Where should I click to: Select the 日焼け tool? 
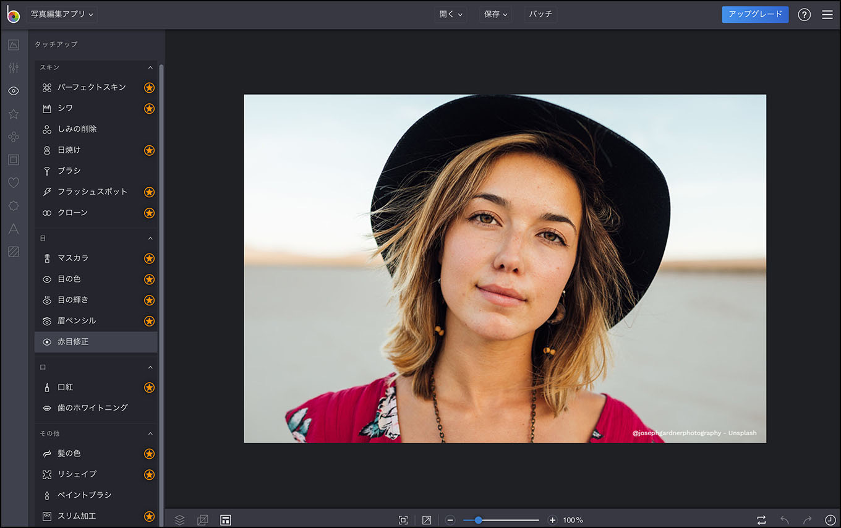[x=96, y=150]
